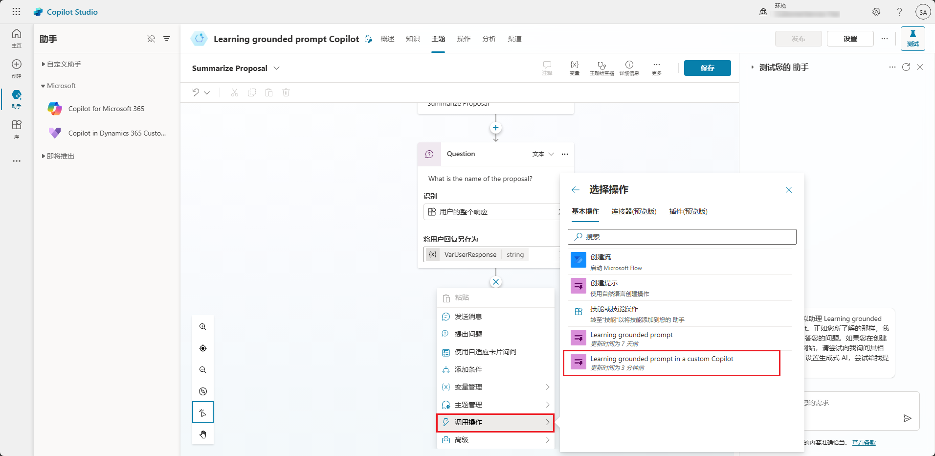
Task: Choose 发送消息 from node menu
Action: point(496,317)
